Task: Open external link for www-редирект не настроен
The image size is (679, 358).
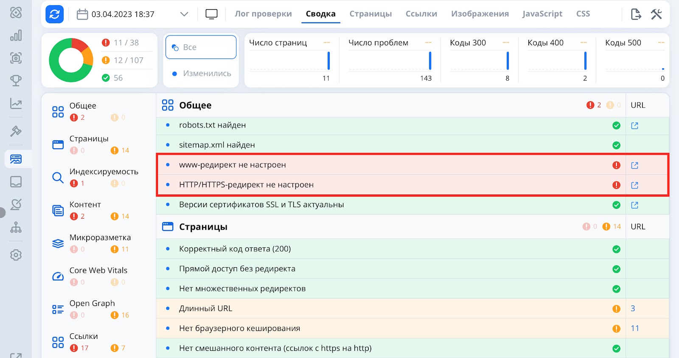Action: click(634, 165)
